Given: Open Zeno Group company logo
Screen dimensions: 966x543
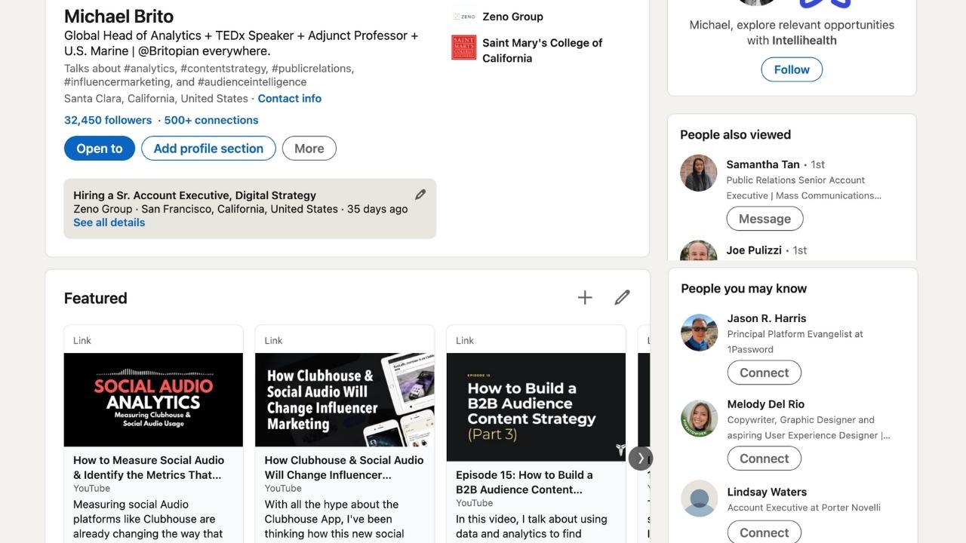Looking at the screenshot, I should pyautogui.click(x=463, y=17).
